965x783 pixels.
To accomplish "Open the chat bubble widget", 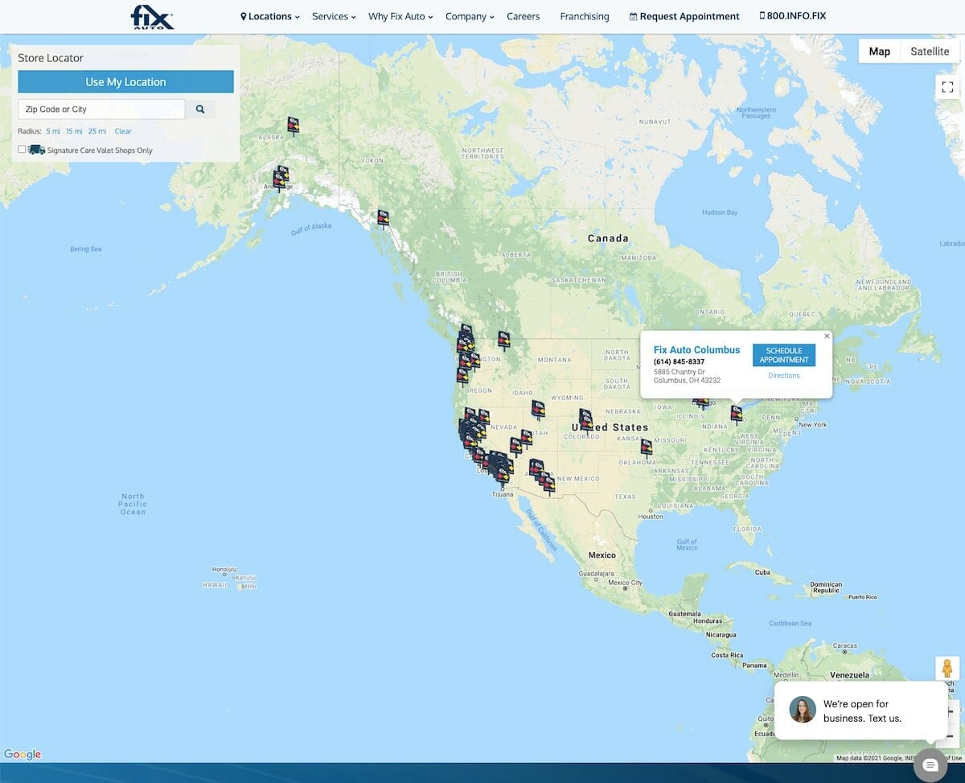I will click(930, 764).
